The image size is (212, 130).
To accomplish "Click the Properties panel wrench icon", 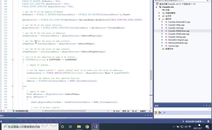I will coord(164,113).
